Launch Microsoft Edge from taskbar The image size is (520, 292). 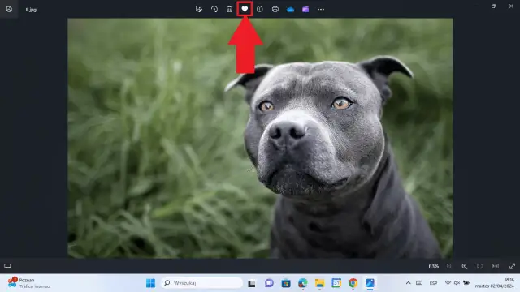point(303,283)
